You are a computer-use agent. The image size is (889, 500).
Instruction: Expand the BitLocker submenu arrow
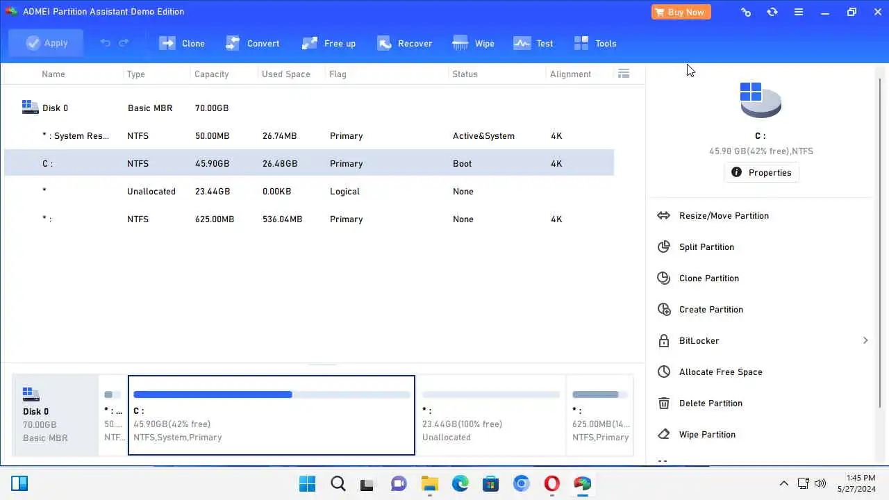(865, 340)
